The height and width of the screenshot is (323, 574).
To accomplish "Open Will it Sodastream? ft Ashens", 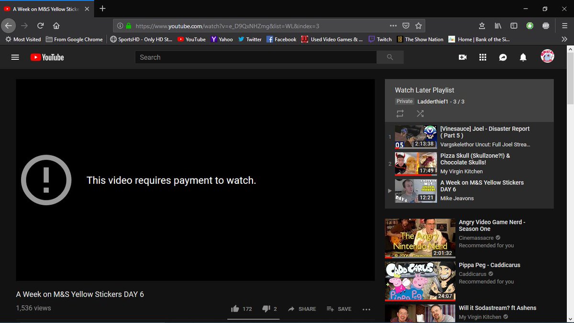I will coord(497,308).
